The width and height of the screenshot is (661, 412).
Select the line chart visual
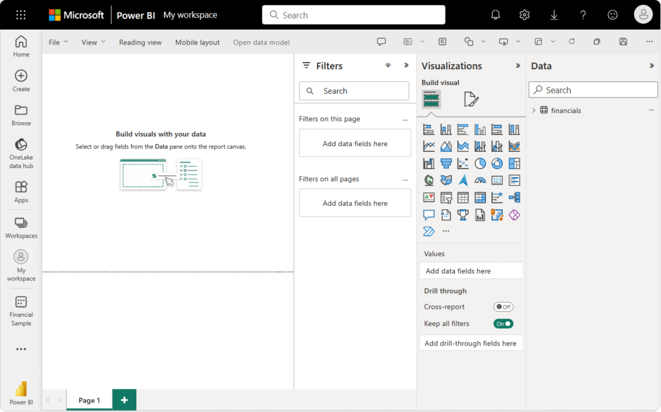pos(429,147)
